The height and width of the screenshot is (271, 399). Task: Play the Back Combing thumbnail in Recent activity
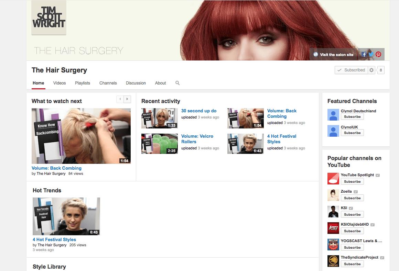[246, 118]
